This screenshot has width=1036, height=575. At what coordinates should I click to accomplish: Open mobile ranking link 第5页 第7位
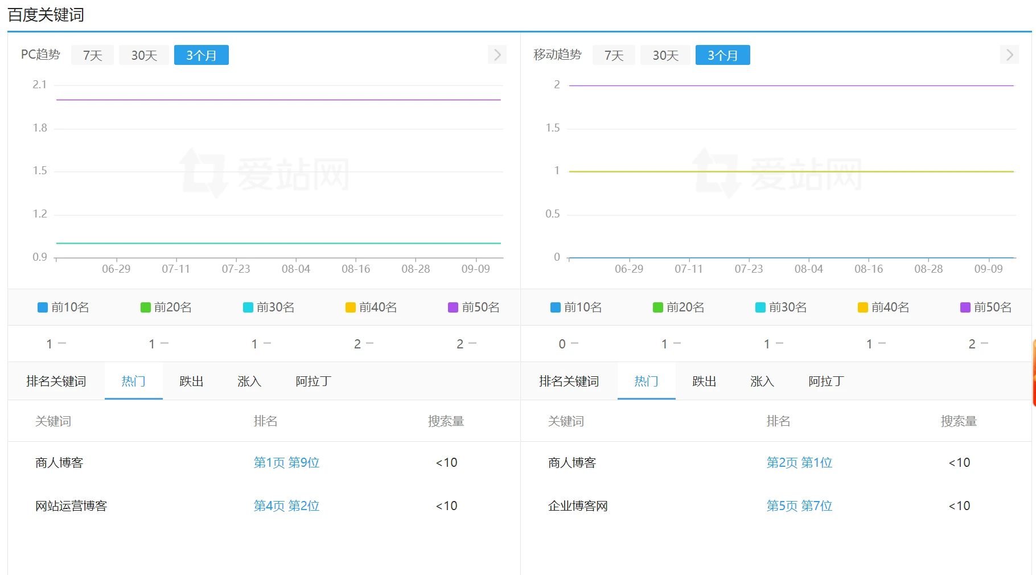click(x=799, y=506)
